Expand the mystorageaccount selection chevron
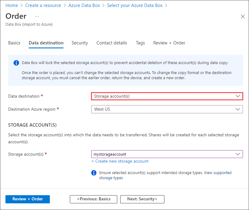The image size is (249, 210). tap(238, 154)
